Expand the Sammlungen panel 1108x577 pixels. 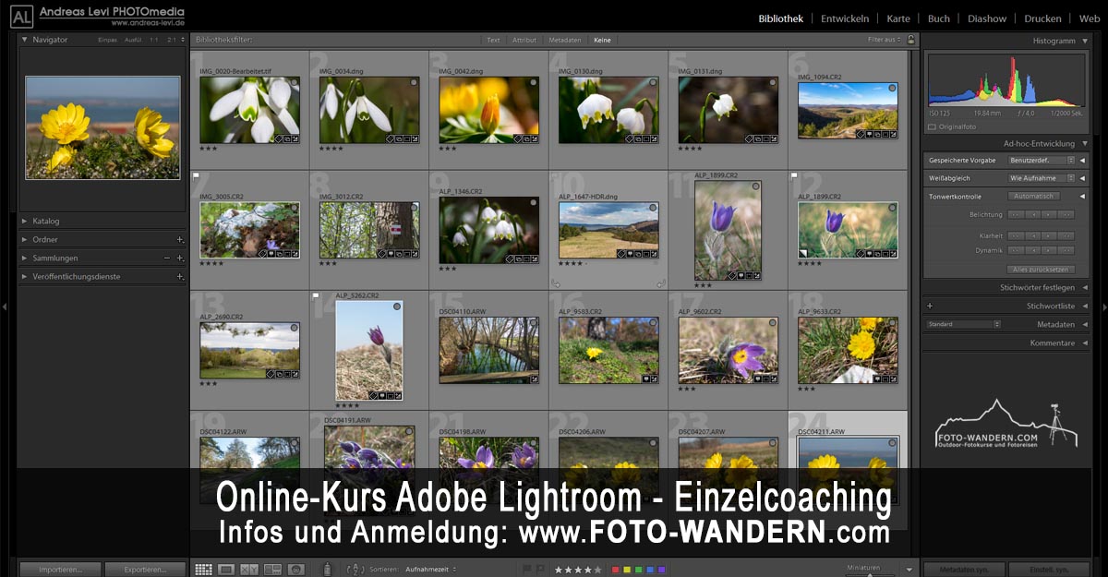click(24, 258)
